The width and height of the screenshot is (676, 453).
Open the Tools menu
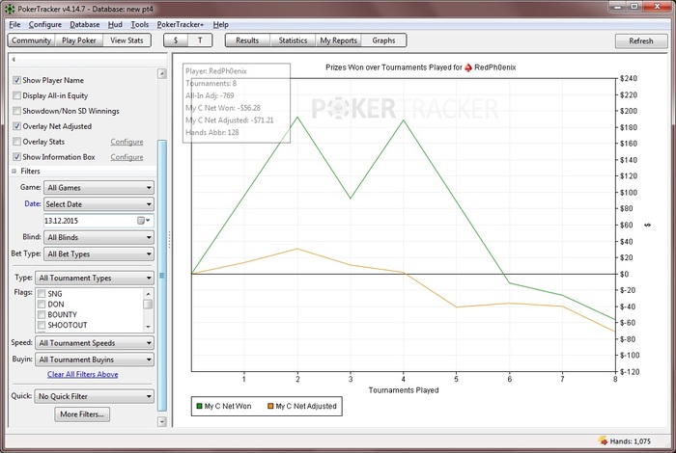pos(140,24)
